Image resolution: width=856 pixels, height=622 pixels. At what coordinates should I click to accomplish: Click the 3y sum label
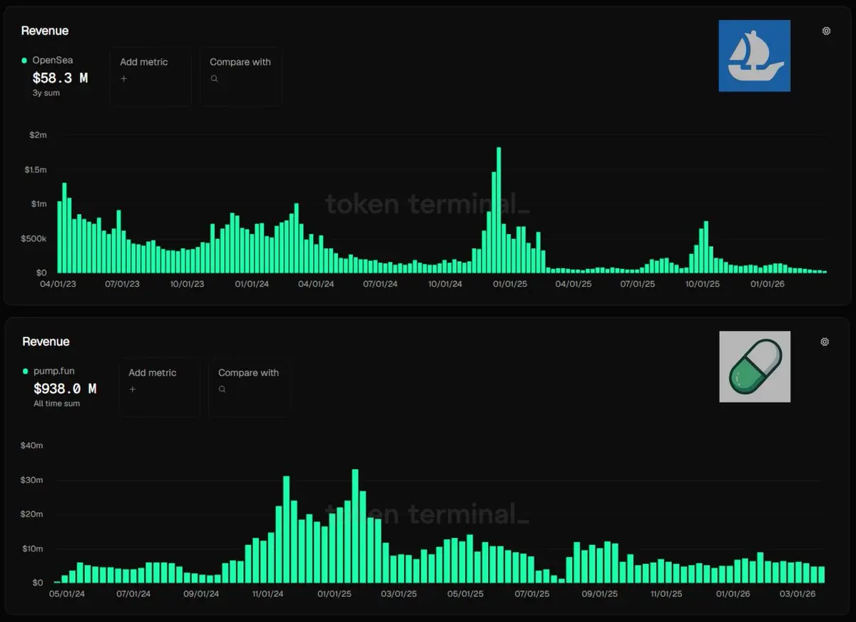coord(46,93)
